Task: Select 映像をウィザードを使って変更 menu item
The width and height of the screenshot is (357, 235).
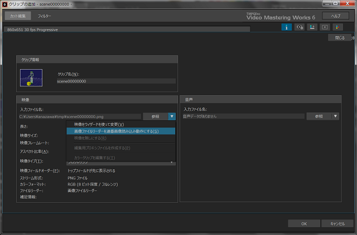Action: pos(99,124)
